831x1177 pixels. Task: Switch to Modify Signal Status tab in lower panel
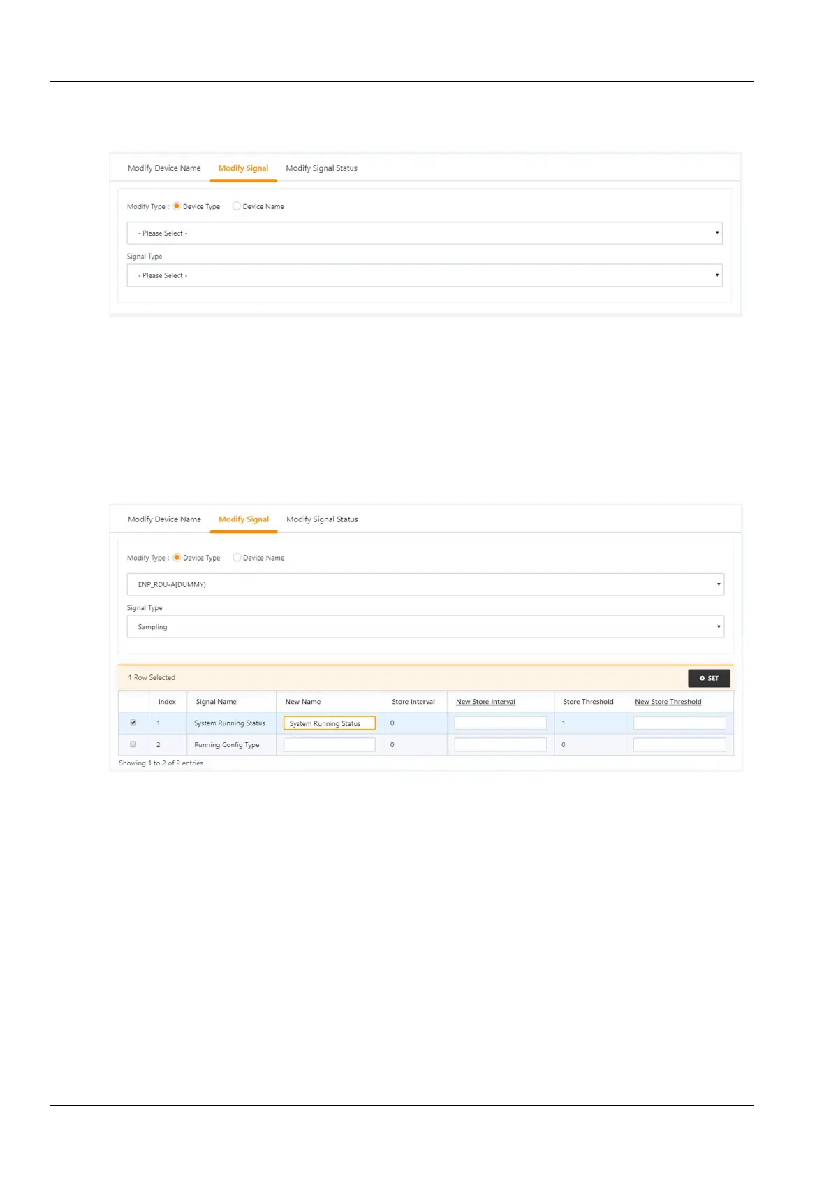pyautogui.click(x=322, y=519)
